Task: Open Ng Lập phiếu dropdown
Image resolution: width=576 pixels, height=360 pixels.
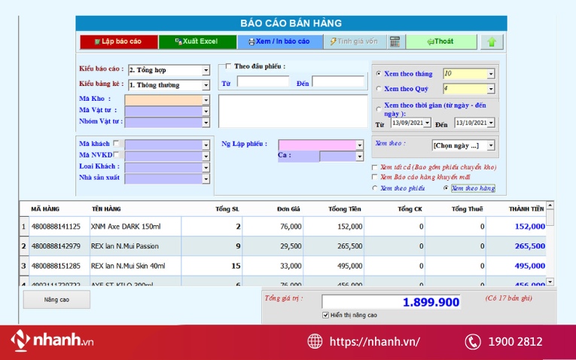Action: click(x=360, y=145)
